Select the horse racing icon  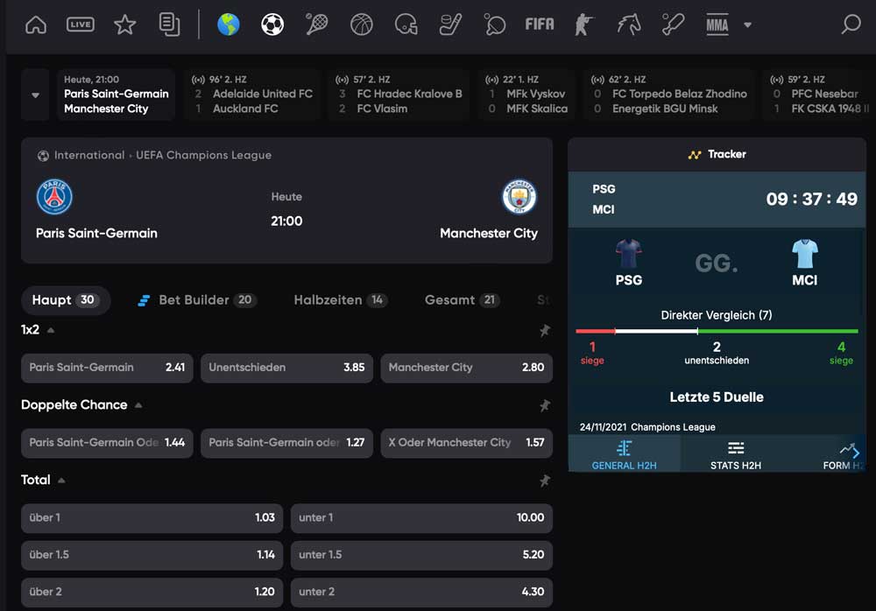coord(628,25)
